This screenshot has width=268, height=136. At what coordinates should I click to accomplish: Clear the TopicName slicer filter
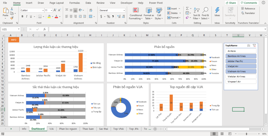(254, 46)
